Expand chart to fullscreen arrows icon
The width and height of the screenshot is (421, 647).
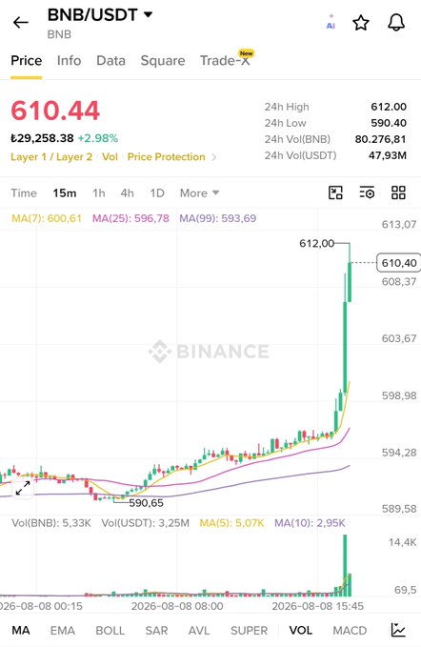click(x=23, y=489)
